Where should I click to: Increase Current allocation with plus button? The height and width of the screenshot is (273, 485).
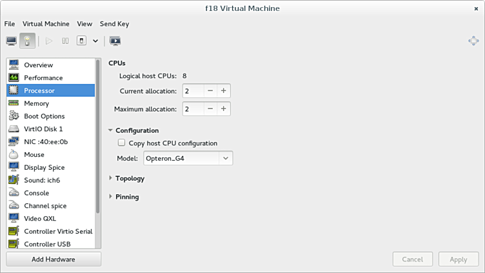click(x=223, y=91)
